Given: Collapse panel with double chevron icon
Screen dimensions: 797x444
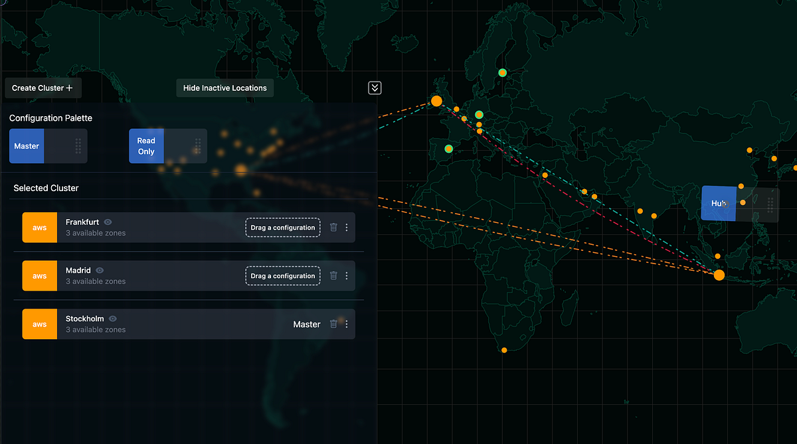Looking at the screenshot, I should pyautogui.click(x=375, y=88).
